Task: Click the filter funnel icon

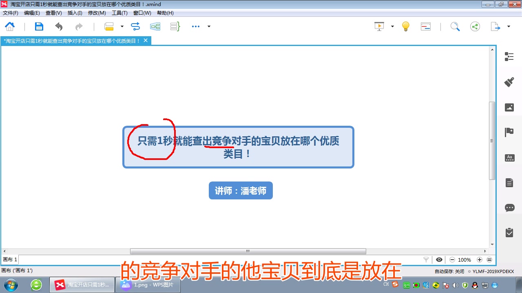Action: [426, 260]
